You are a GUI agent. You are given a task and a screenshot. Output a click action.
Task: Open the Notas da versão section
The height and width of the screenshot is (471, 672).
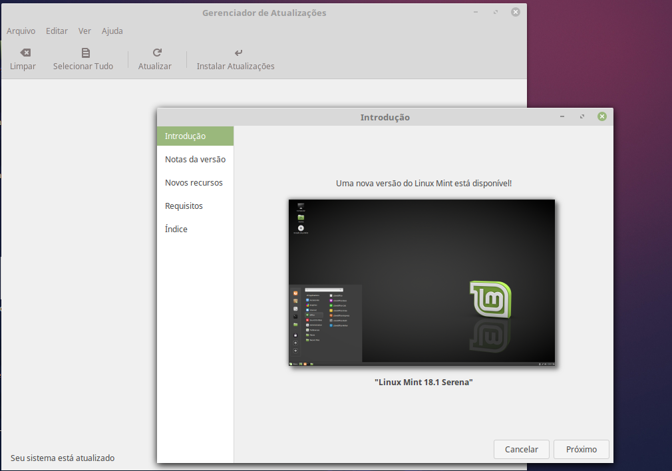click(195, 159)
